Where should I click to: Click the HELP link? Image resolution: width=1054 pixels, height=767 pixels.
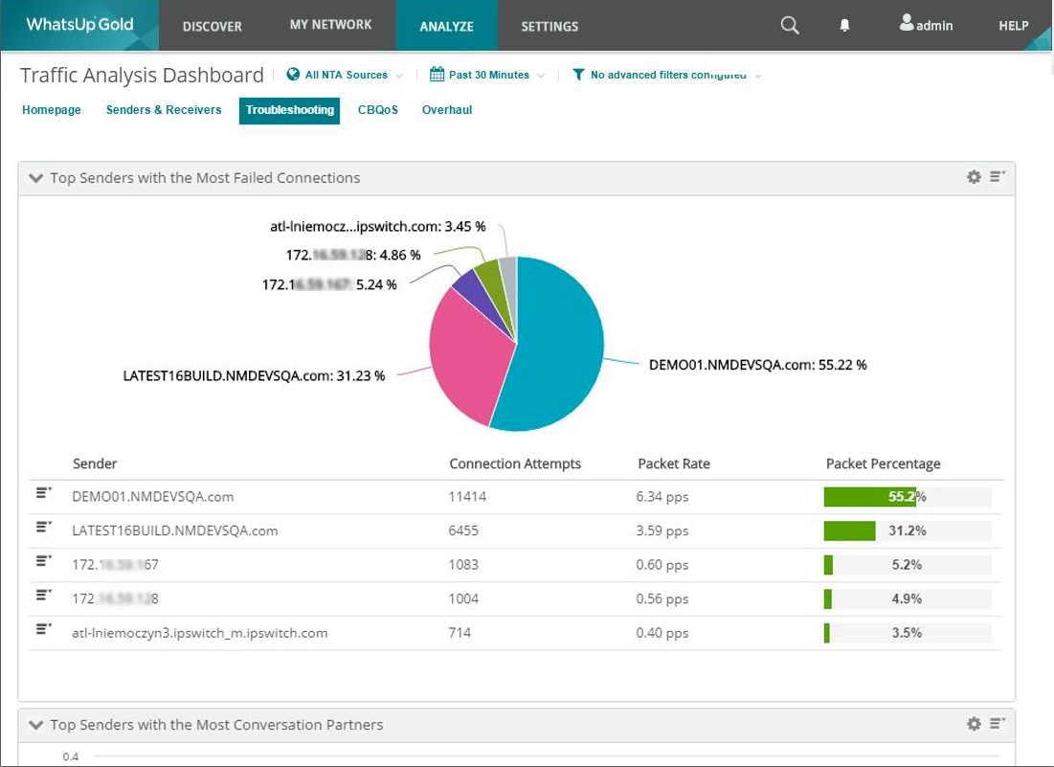tap(1012, 26)
